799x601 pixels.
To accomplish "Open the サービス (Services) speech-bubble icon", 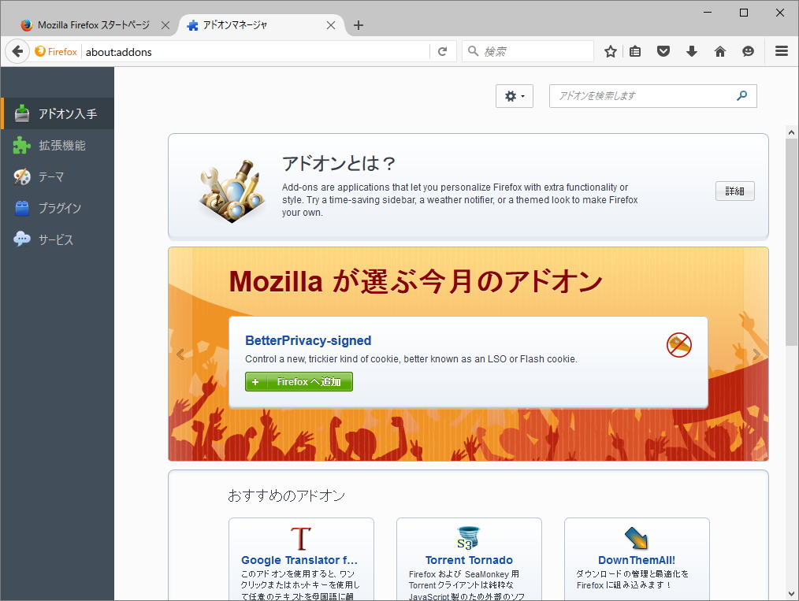I will pos(21,239).
